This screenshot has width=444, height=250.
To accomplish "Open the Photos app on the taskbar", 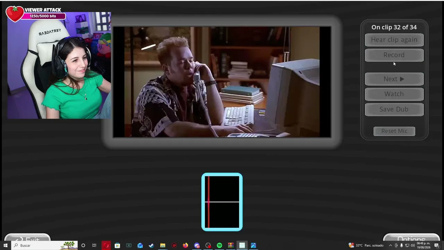I will (254, 245).
